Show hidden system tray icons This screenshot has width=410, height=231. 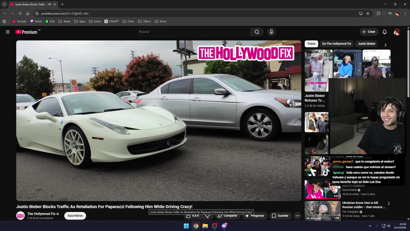pyautogui.click(x=370, y=226)
